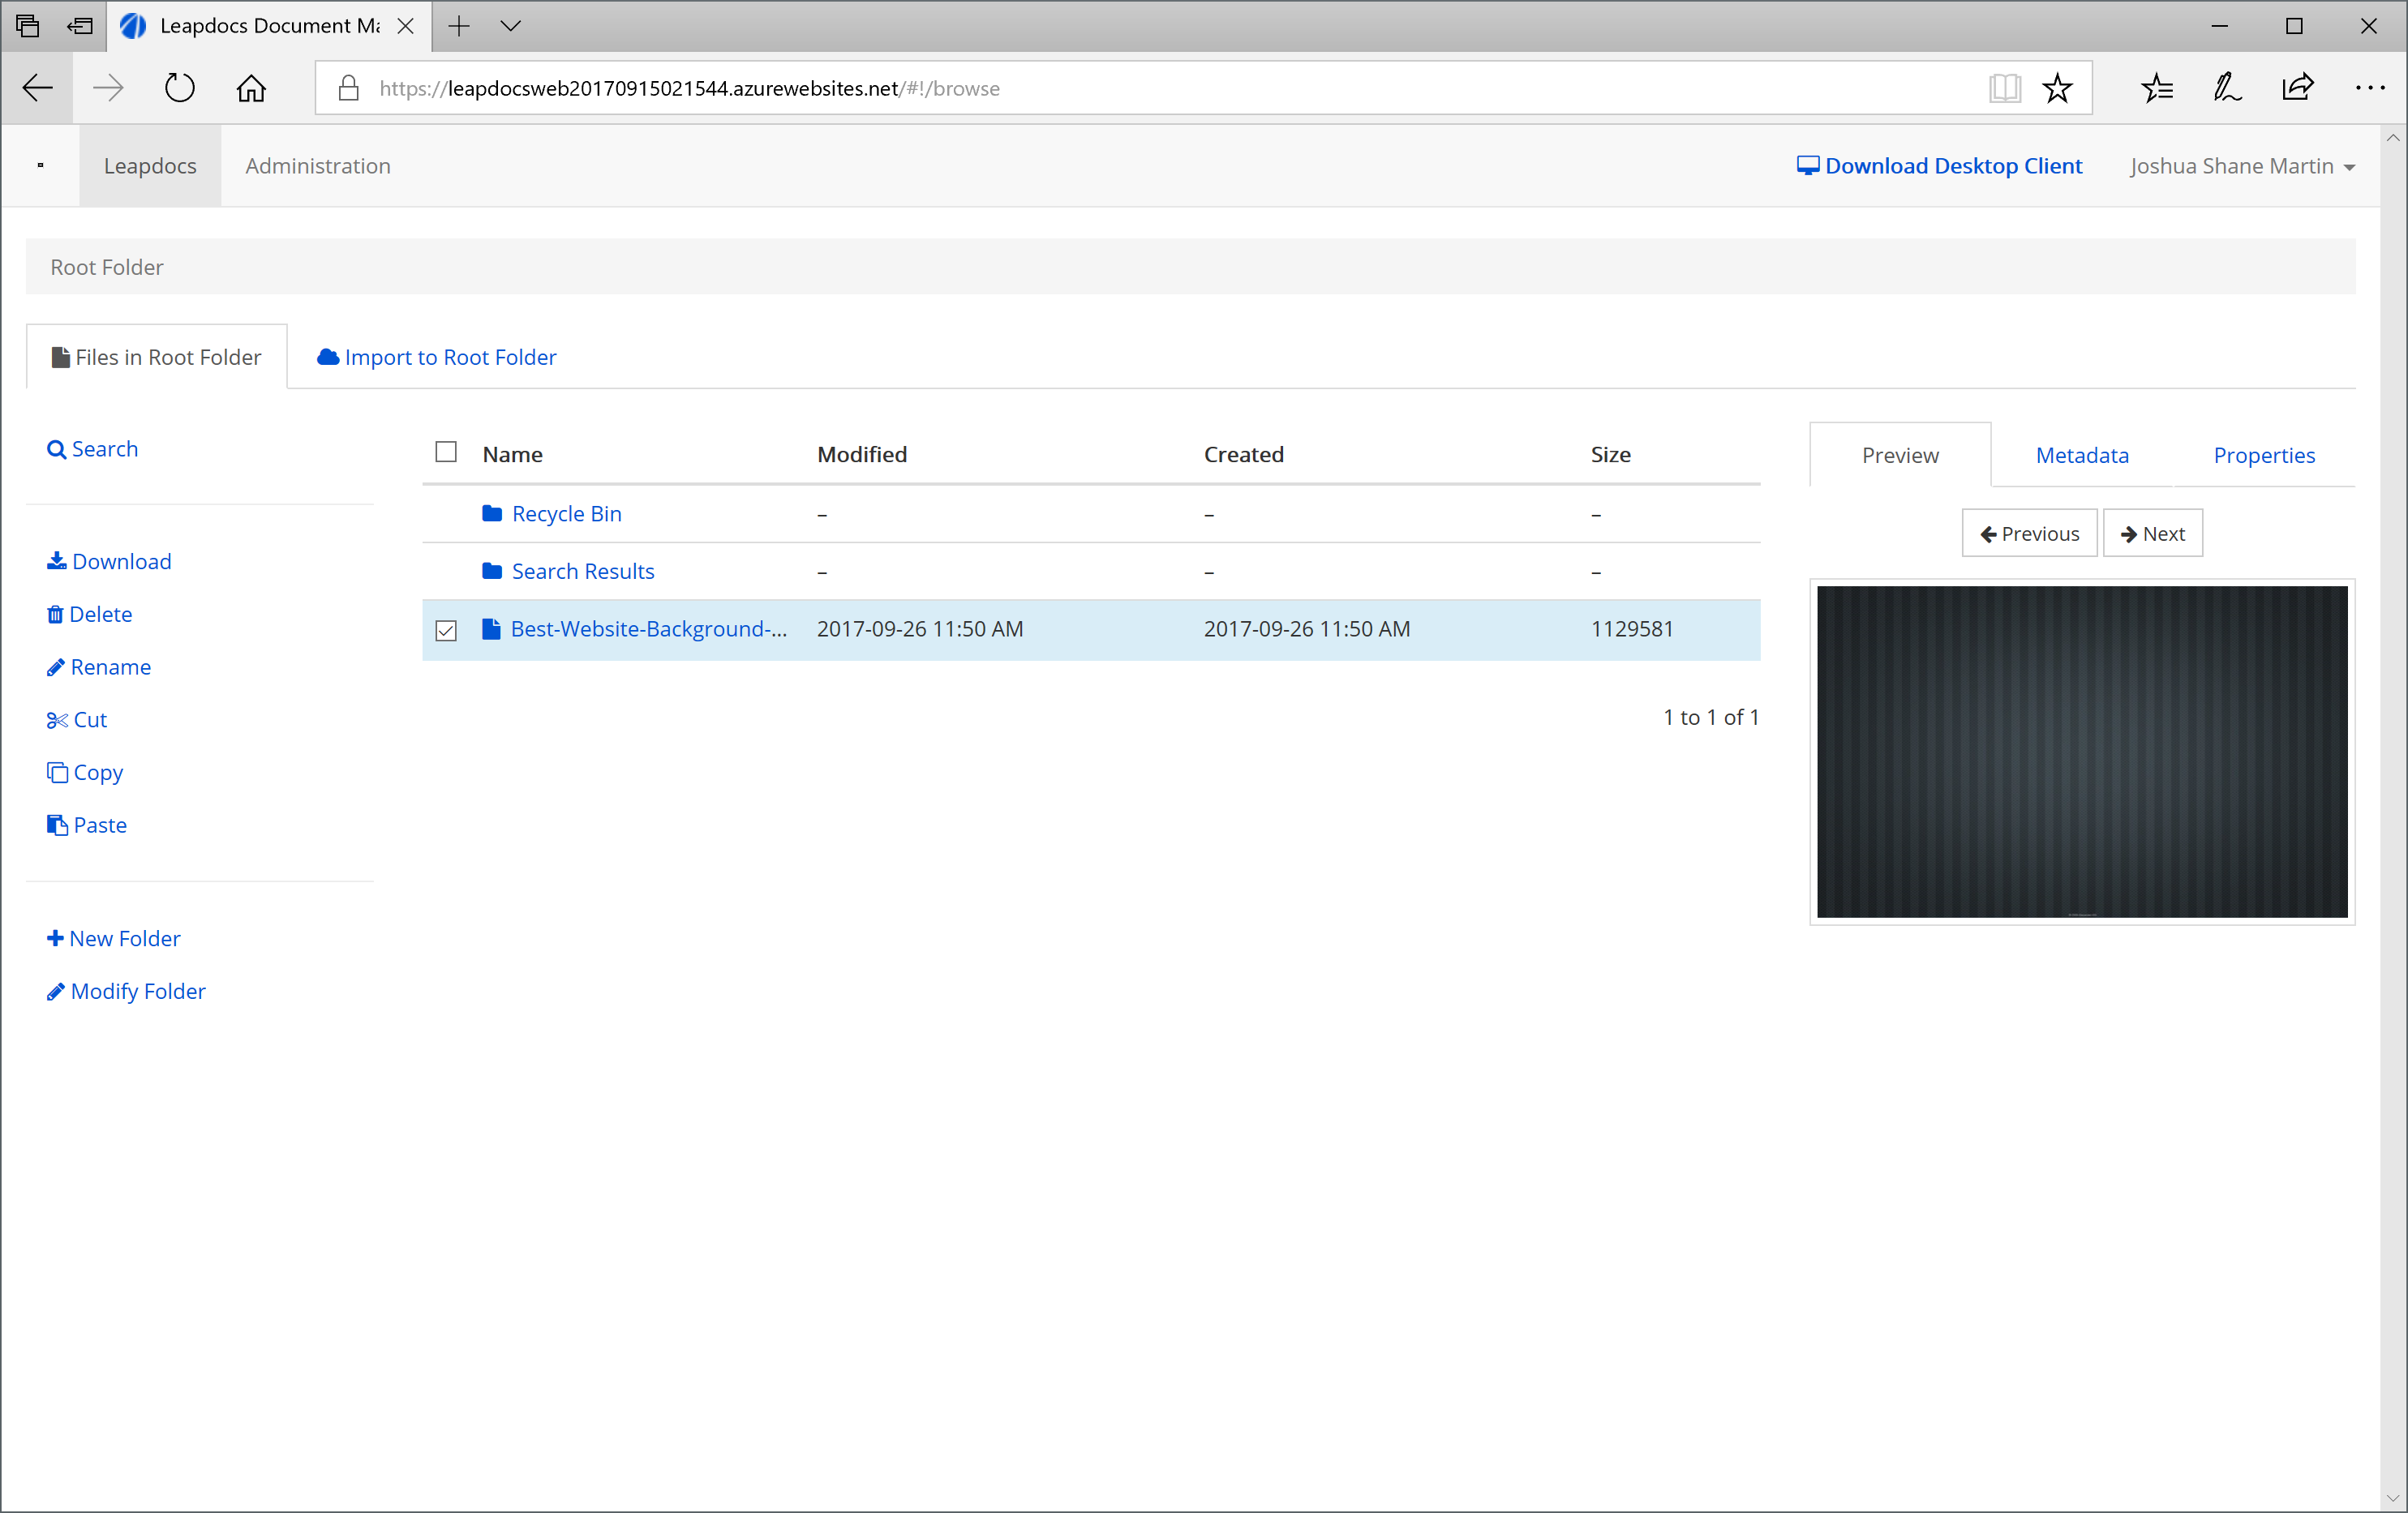Click the Paste action

point(87,825)
